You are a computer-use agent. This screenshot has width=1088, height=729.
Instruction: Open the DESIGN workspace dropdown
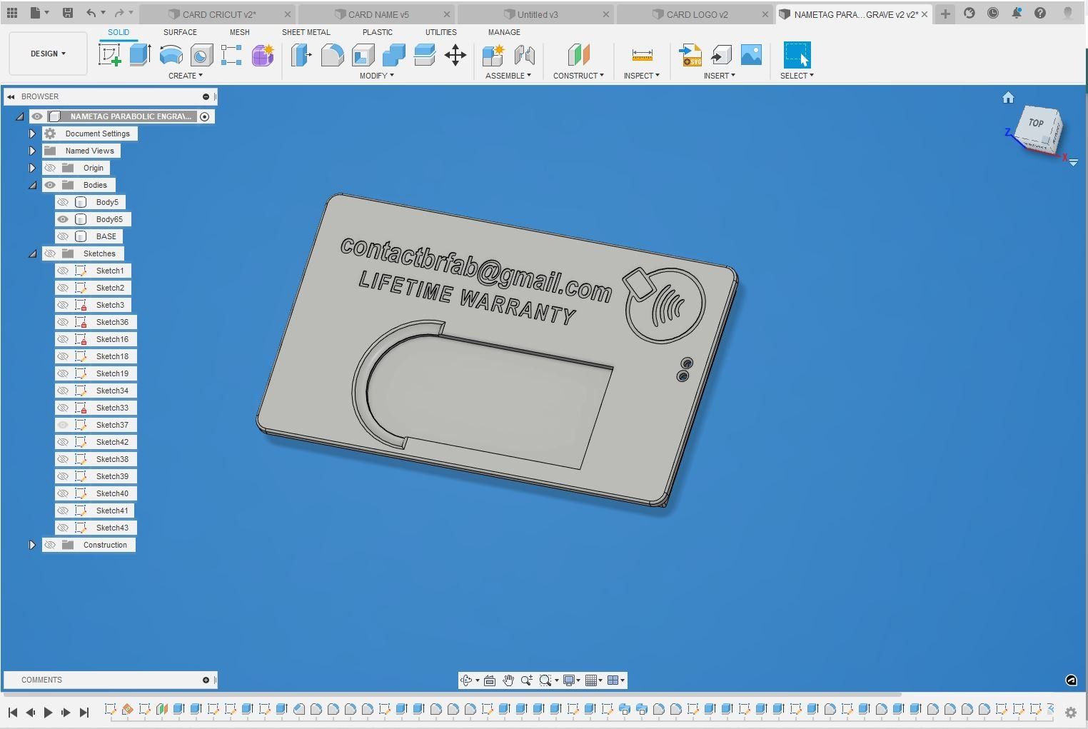tap(48, 54)
